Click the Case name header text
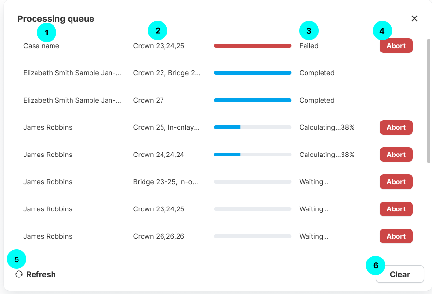The width and height of the screenshot is (432, 294). (x=41, y=46)
